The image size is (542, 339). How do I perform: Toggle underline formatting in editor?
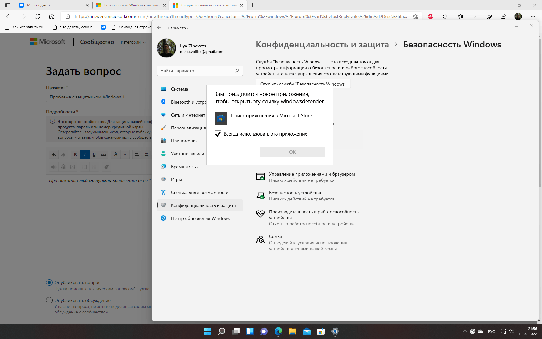[x=94, y=155]
